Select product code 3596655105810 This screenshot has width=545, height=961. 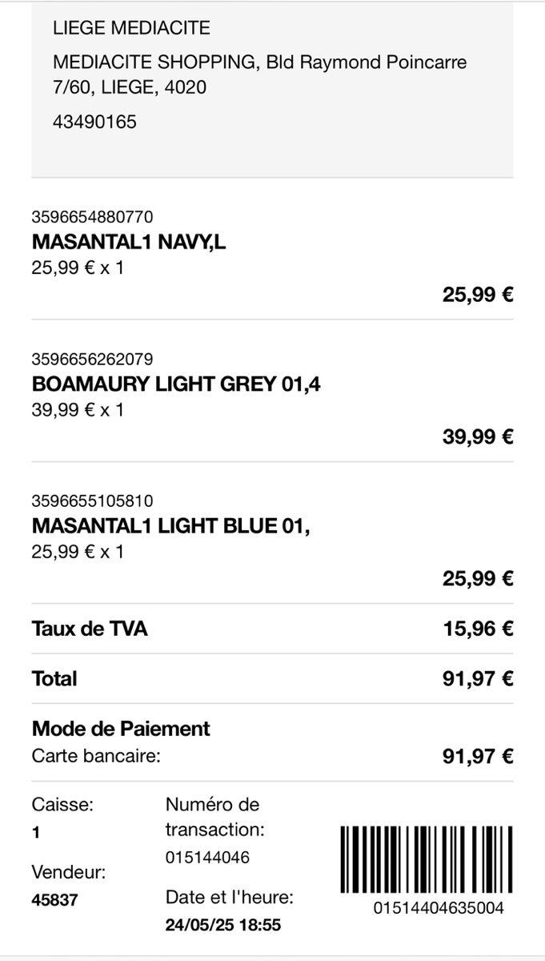[x=92, y=501]
